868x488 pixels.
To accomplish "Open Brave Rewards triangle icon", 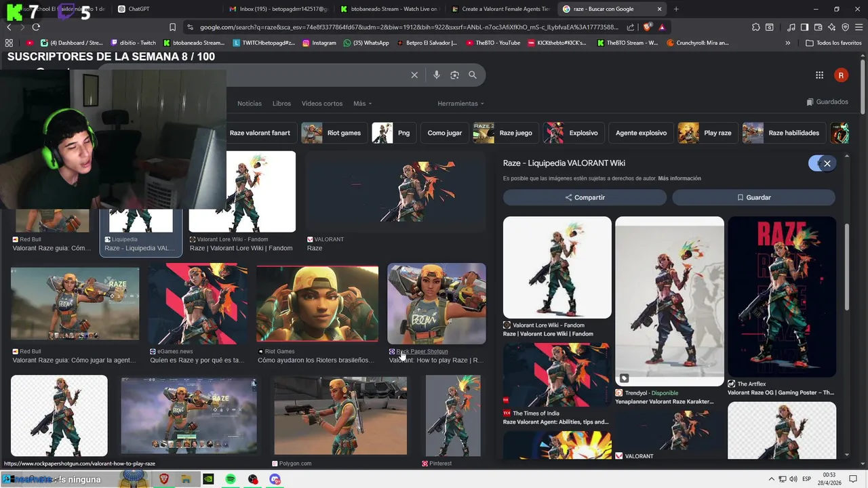I will click(x=662, y=27).
